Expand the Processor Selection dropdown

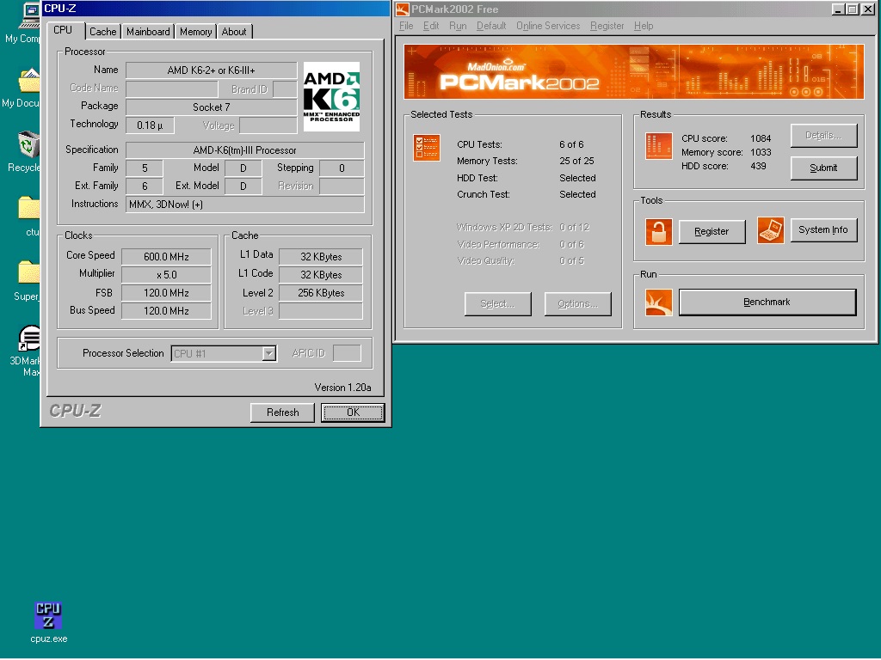pos(269,353)
